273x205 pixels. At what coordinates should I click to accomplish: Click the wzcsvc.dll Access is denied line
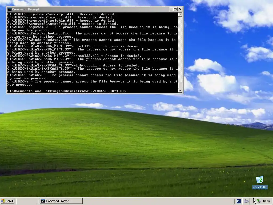coord(61,17)
